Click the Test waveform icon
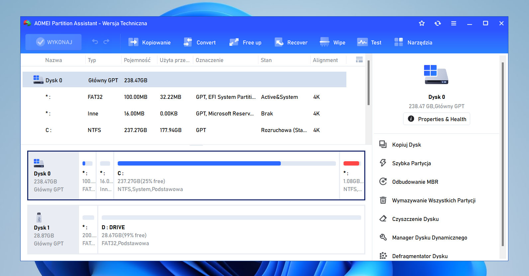The image size is (529, 276). point(362,42)
